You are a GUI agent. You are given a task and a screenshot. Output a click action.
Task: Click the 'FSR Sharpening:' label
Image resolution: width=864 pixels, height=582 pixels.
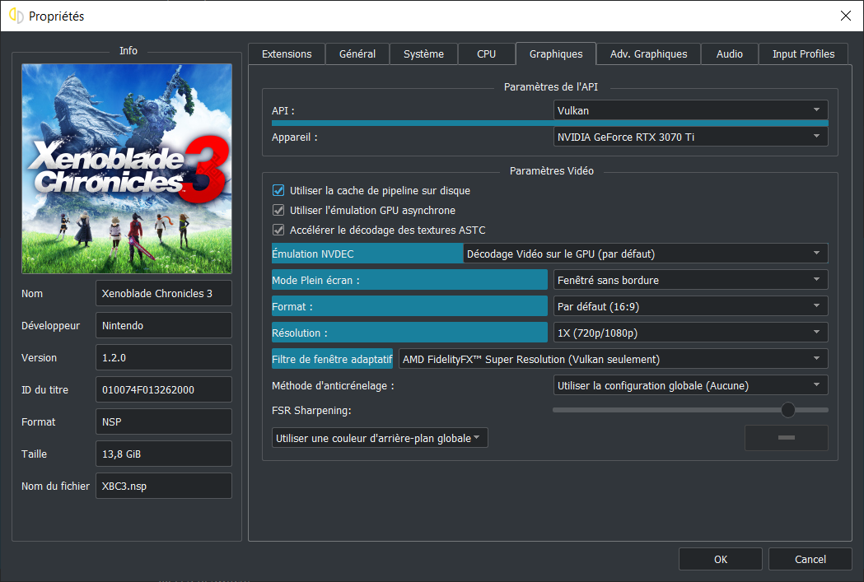(311, 410)
